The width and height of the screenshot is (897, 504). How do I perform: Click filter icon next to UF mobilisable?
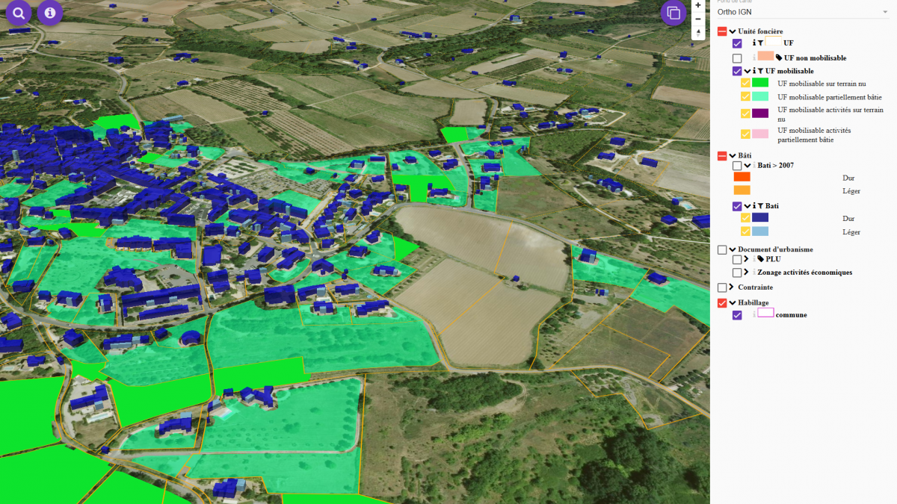click(762, 71)
